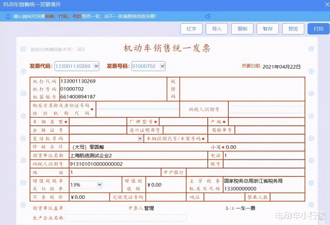
Task: Close the invoice entry window
Action: click(x=327, y=4)
